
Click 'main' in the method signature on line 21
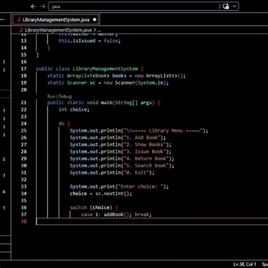[x=107, y=103]
